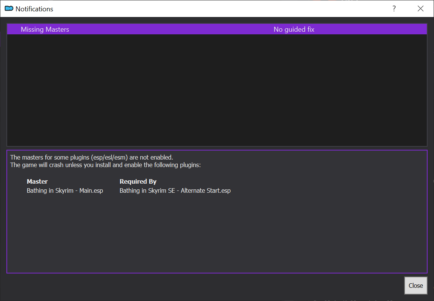Close the Notifications window with X
The image size is (434, 301).
click(x=420, y=9)
